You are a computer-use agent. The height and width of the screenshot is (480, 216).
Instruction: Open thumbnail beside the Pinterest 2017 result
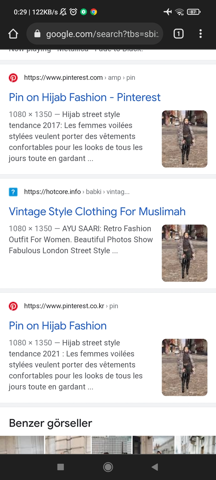pyautogui.click(x=184, y=139)
